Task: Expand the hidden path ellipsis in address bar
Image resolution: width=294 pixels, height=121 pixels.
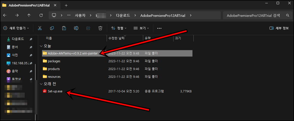Action: coord(69,16)
